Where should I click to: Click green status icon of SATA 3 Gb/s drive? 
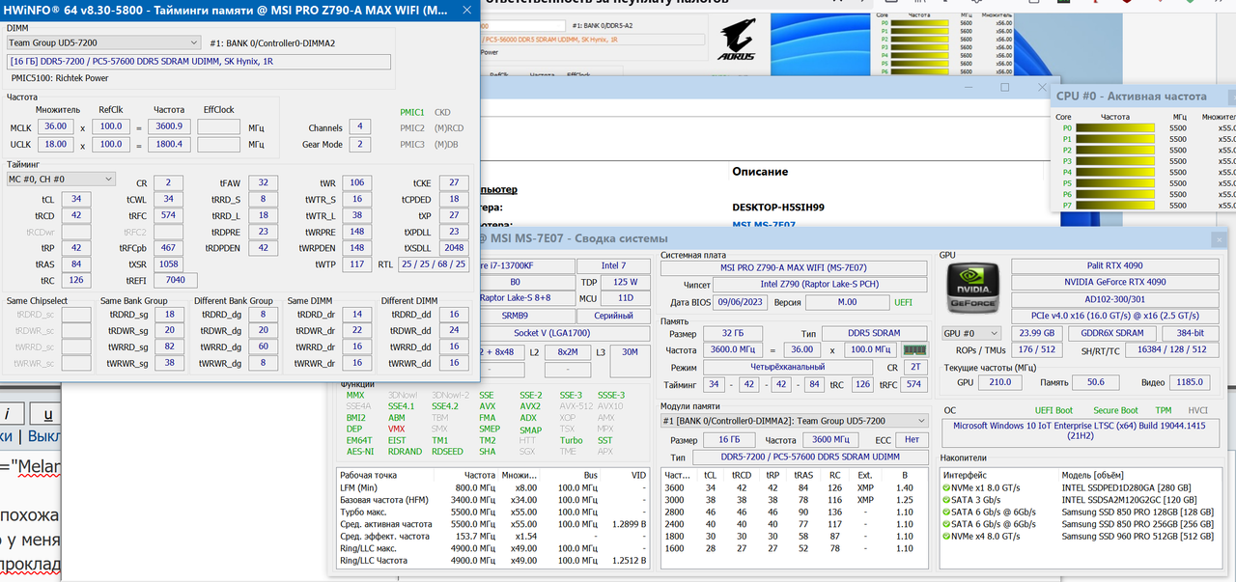tap(948, 500)
